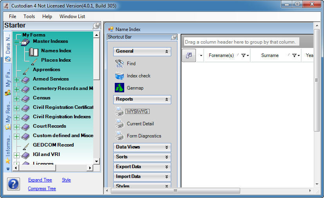Click the Compress Tree link

[42, 189]
